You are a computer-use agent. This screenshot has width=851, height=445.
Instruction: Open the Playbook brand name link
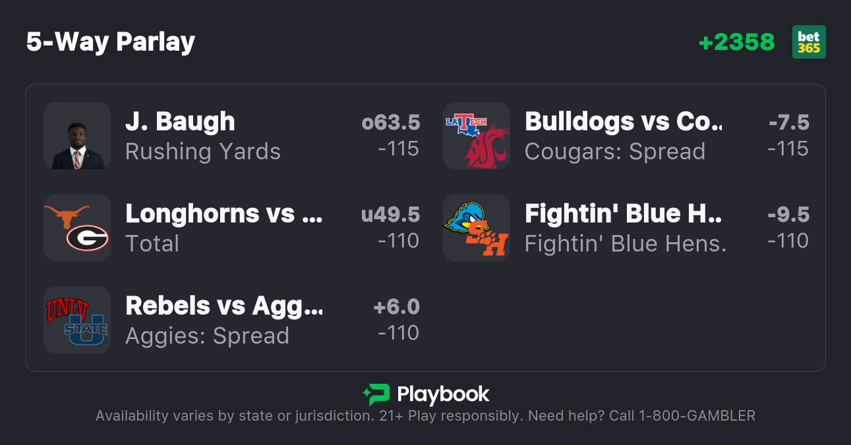click(x=443, y=395)
